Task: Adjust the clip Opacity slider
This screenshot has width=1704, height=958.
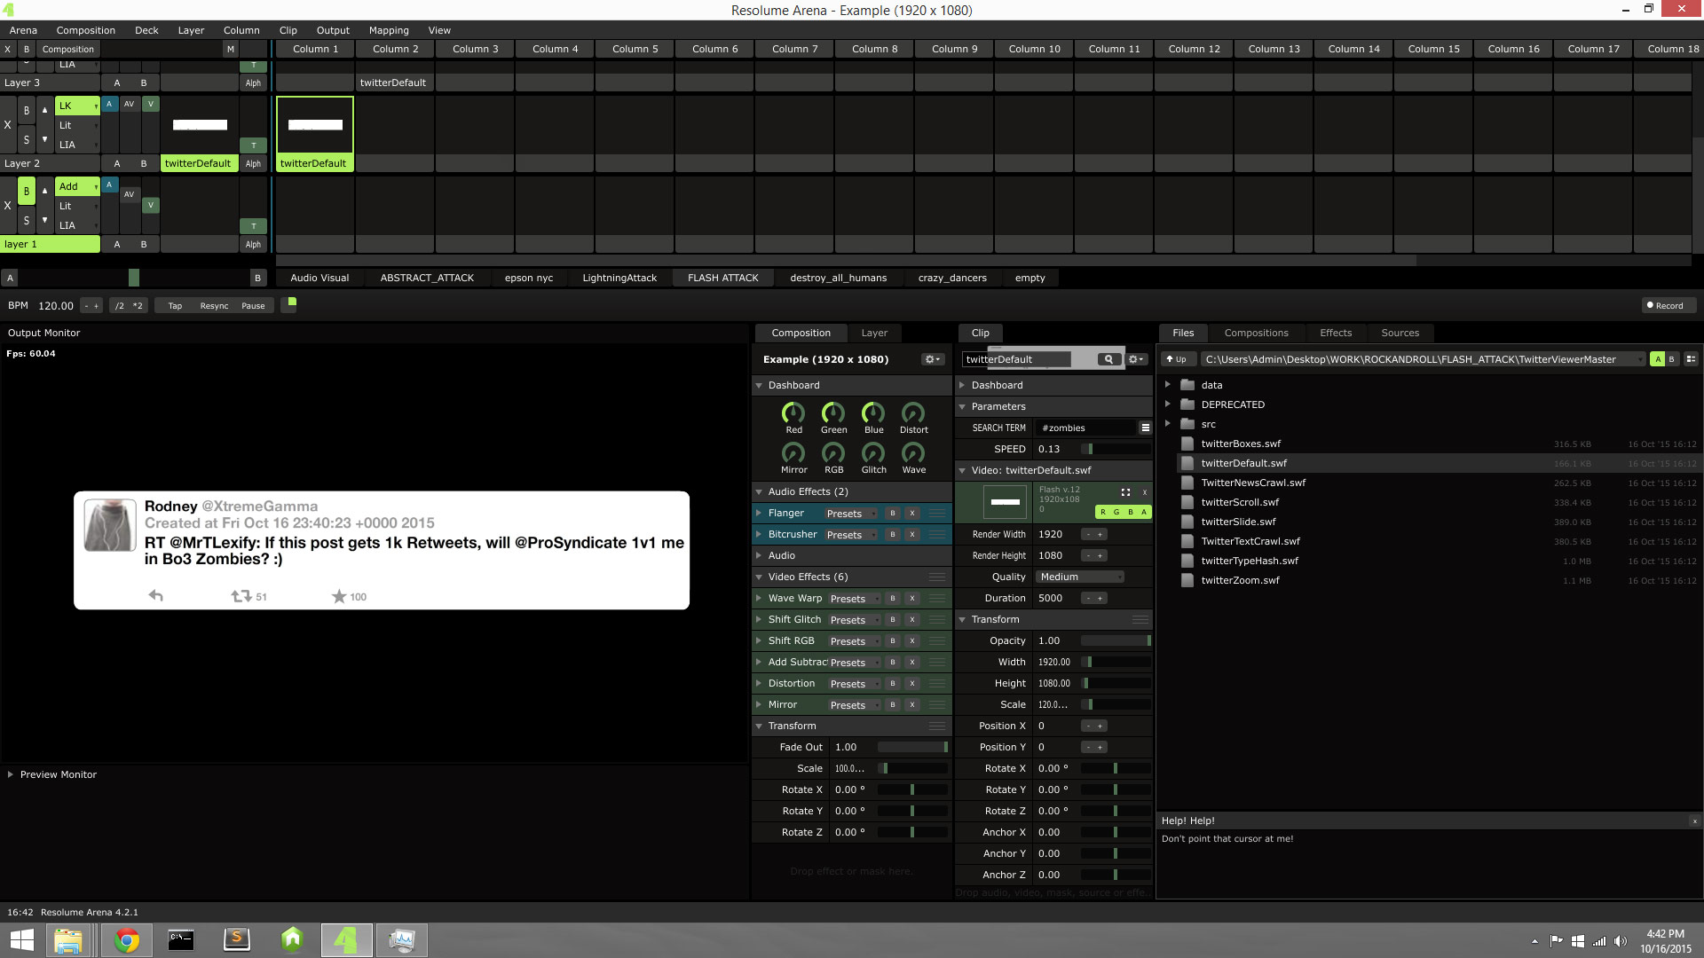Action: (x=1116, y=641)
